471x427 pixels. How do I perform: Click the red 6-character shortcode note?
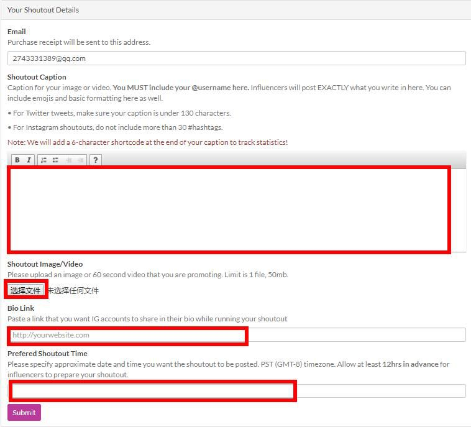147,142
